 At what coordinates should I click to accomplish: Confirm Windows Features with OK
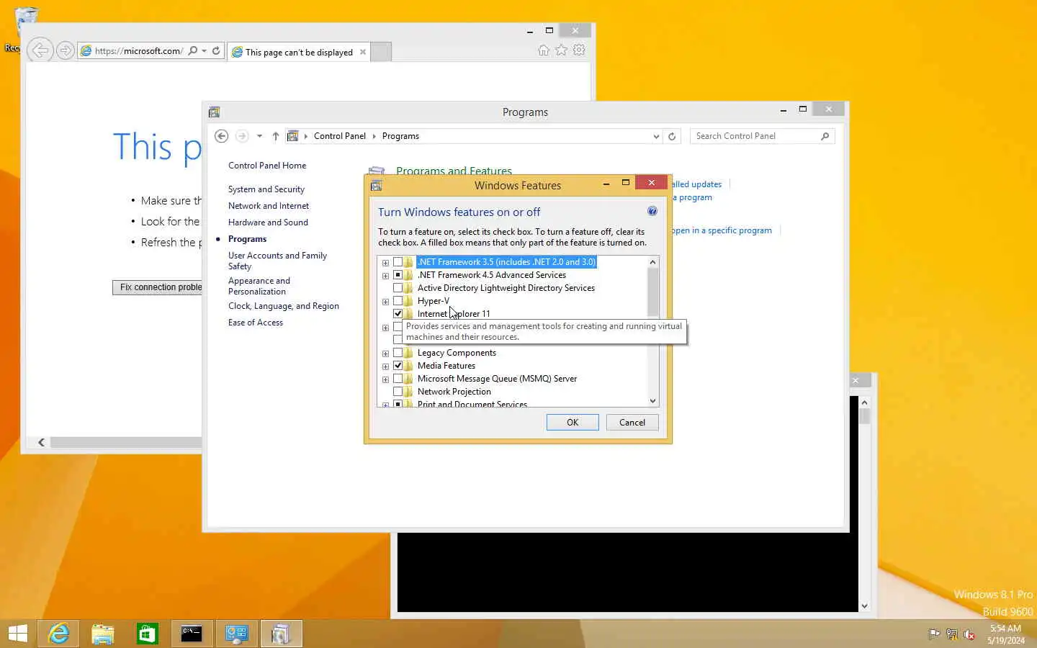[x=573, y=423]
